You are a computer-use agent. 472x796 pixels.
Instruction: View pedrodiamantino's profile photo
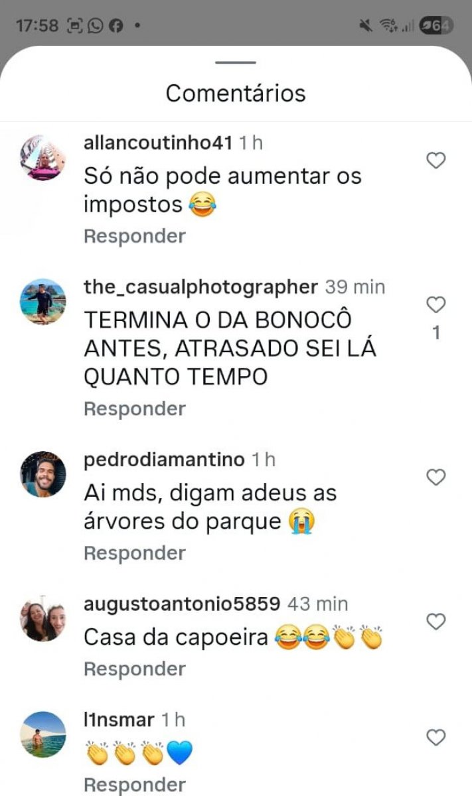(43, 474)
